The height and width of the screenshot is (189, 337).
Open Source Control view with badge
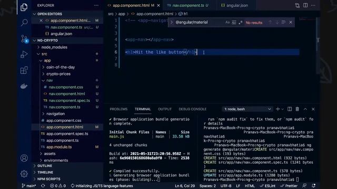coord(24,39)
